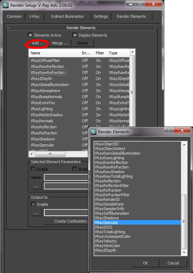Toggle the Display Elements checkbox
This screenshot has height=273, width=193.
pos(75,35)
